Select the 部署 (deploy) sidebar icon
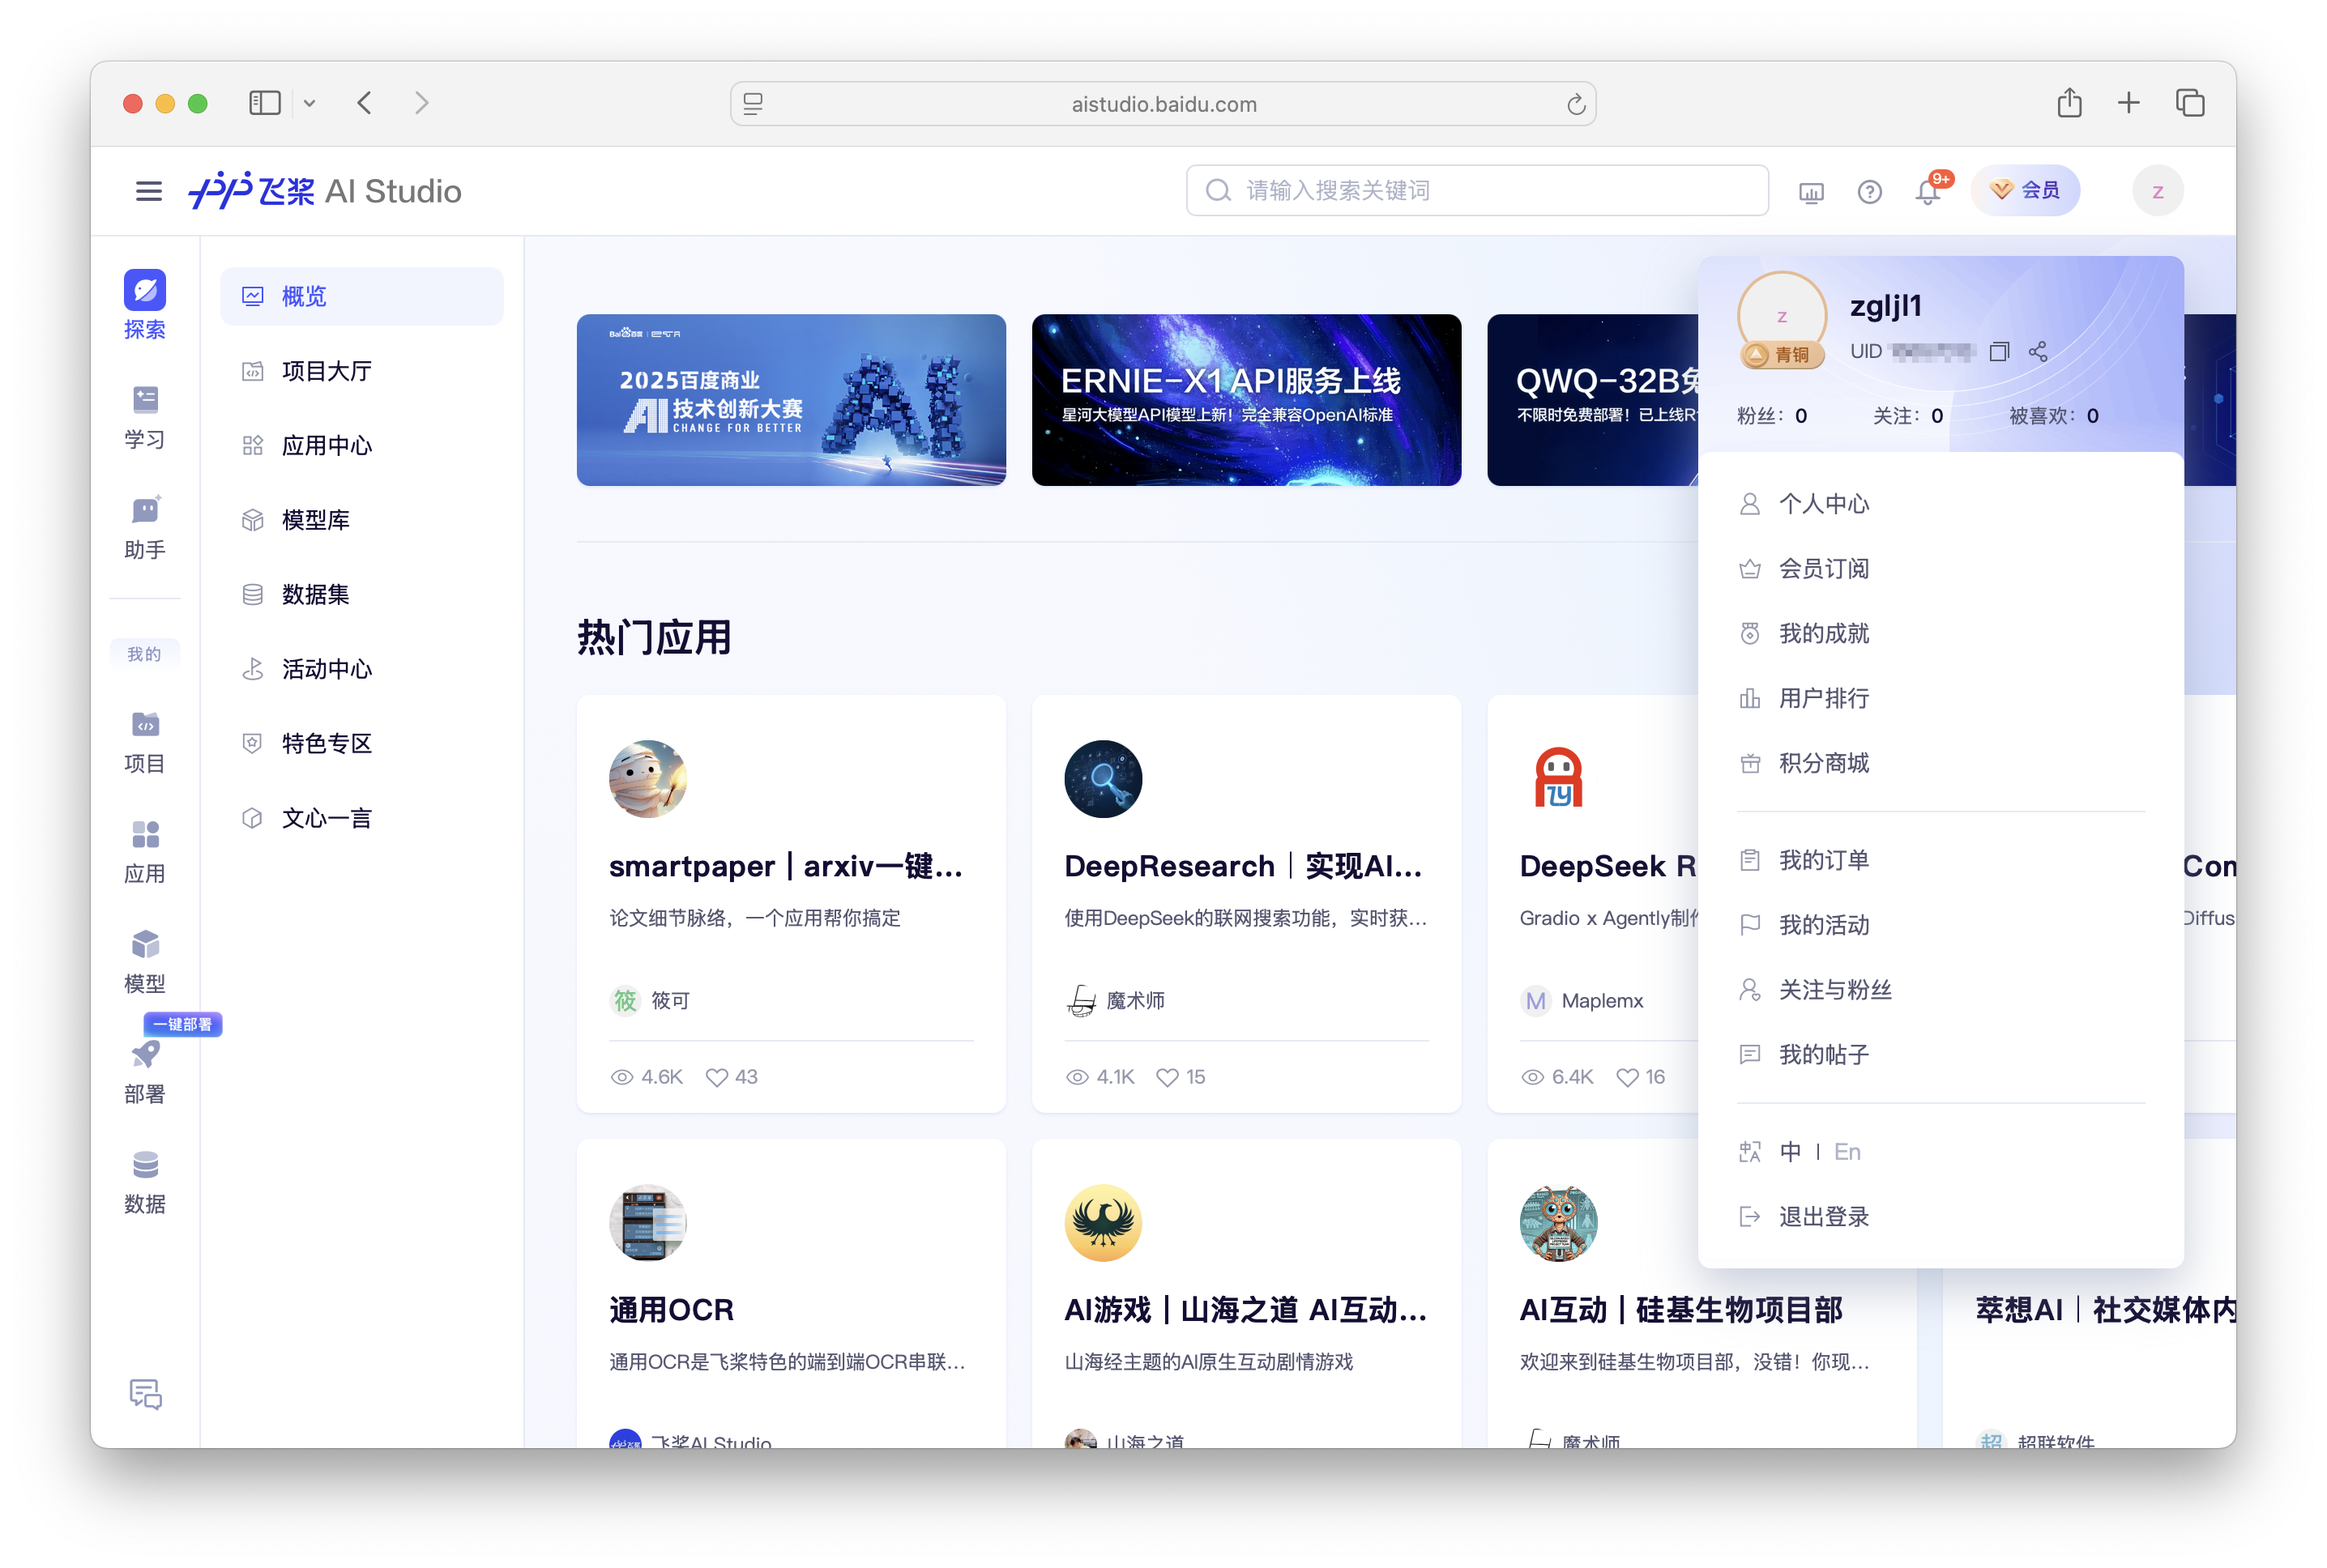 (x=145, y=1070)
